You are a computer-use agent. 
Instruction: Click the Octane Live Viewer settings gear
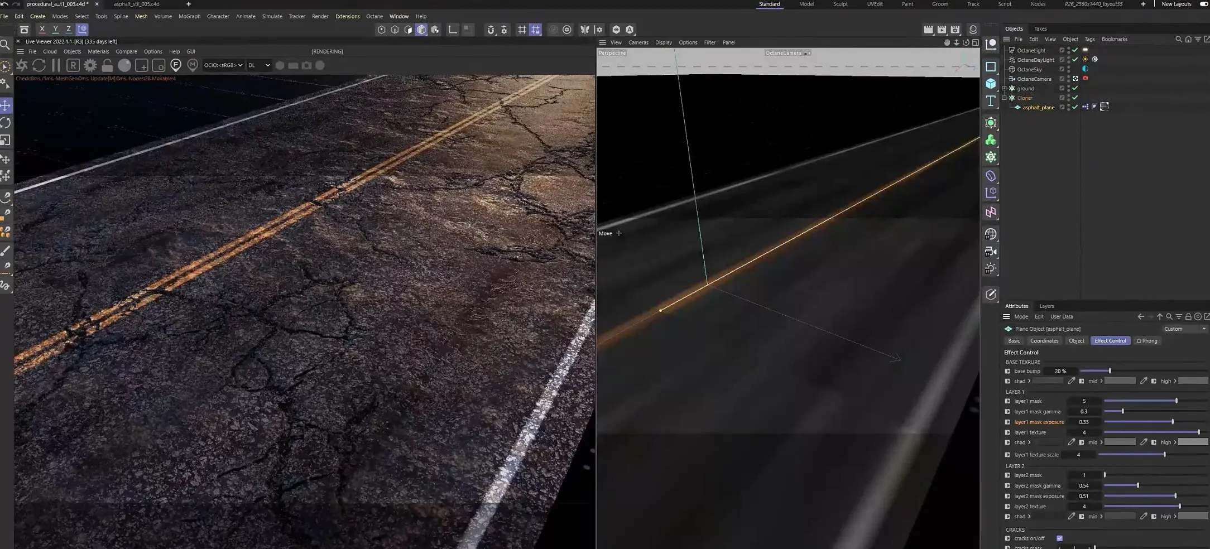coord(90,65)
